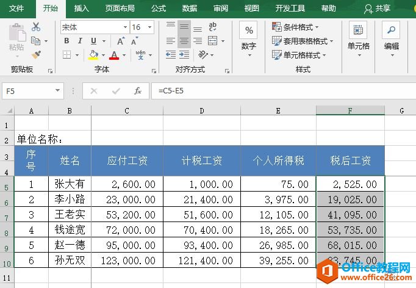Click the cell borders icon
This screenshot has width=416, height=288.
click(66, 55)
